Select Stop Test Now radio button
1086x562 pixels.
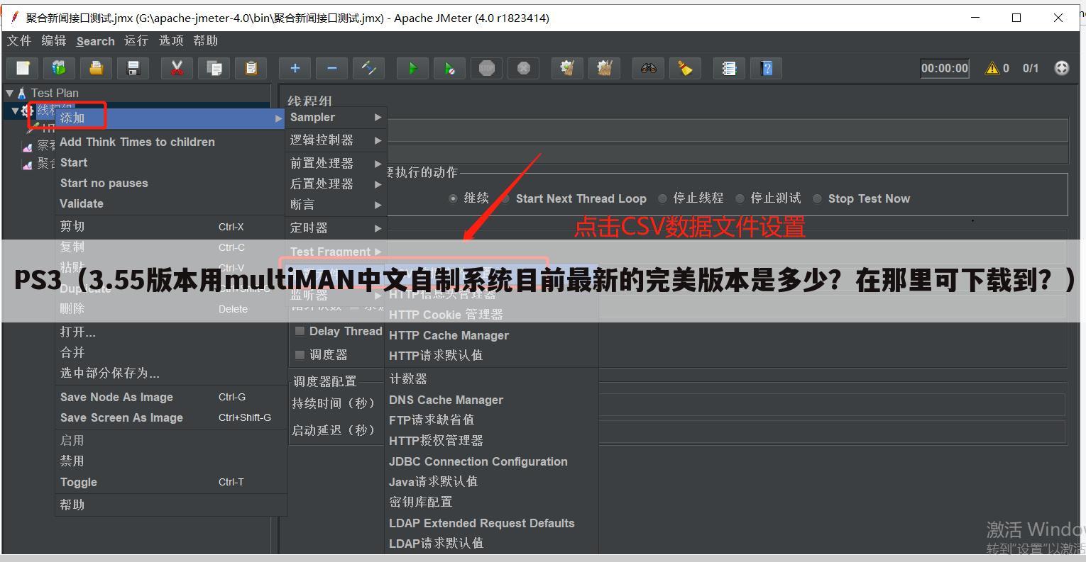pos(817,198)
